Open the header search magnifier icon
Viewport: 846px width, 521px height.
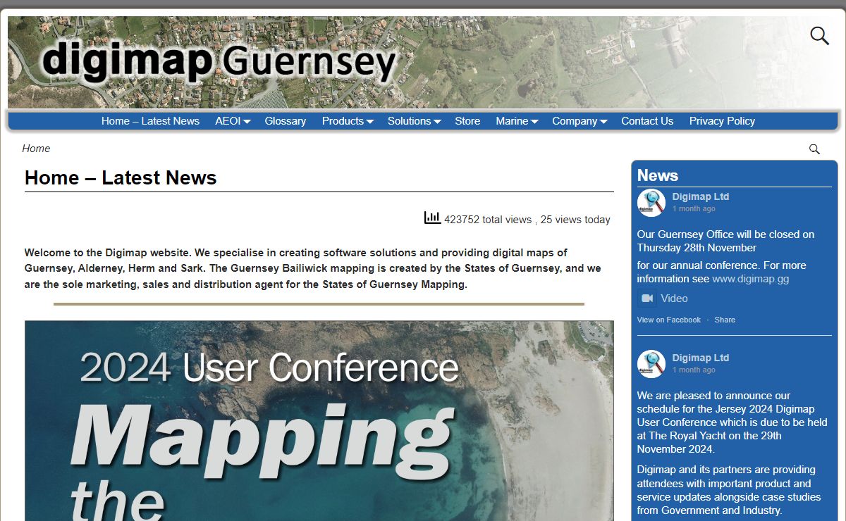pyautogui.click(x=819, y=36)
